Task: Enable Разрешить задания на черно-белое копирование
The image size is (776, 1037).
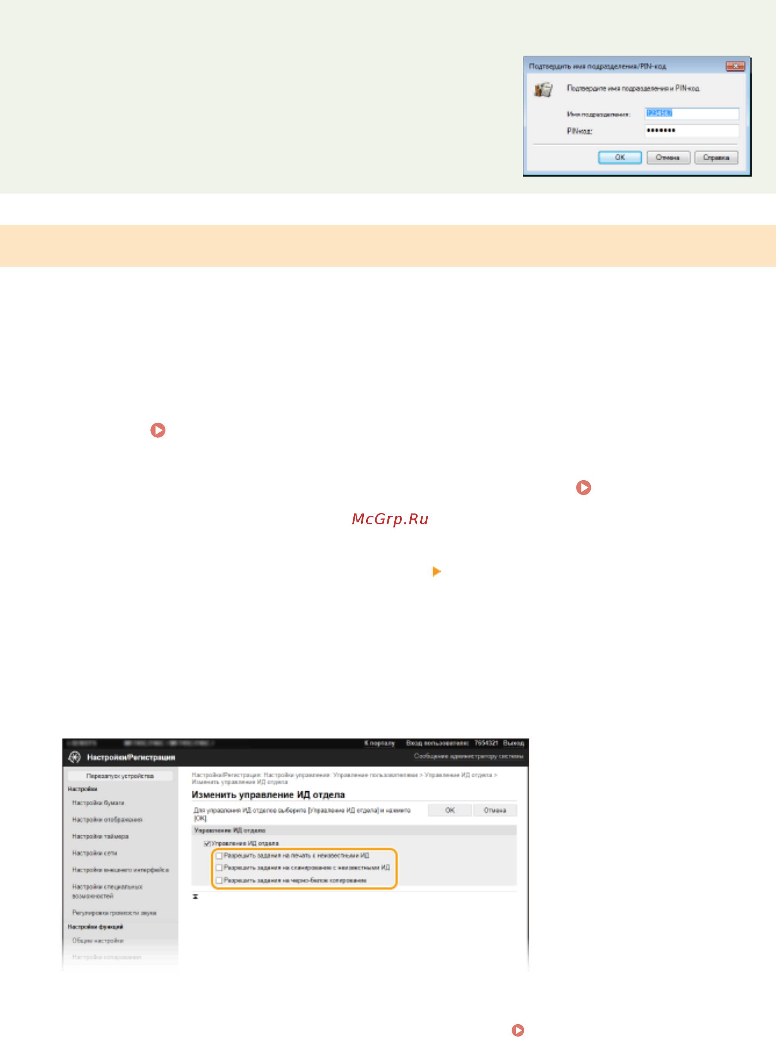Action: tap(219, 881)
